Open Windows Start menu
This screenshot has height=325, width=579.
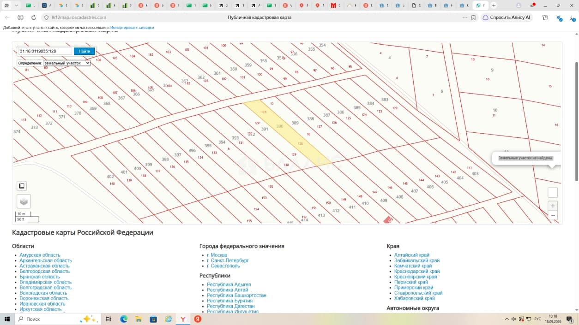[x=7, y=319]
